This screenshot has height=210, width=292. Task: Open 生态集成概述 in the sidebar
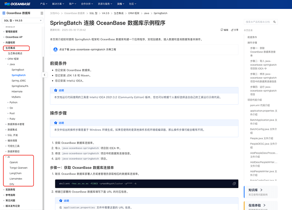[x=15, y=53]
